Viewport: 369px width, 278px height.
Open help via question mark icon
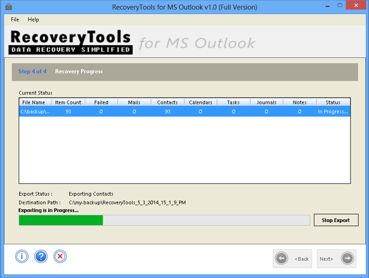tap(41, 256)
